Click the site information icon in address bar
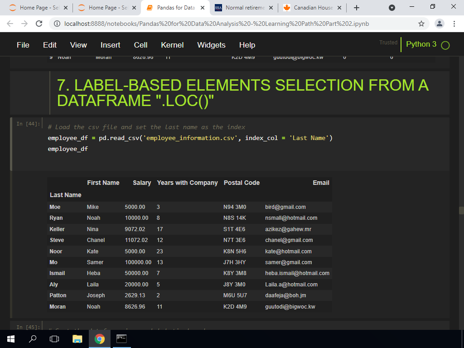The image size is (464, 348). coord(57,24)
